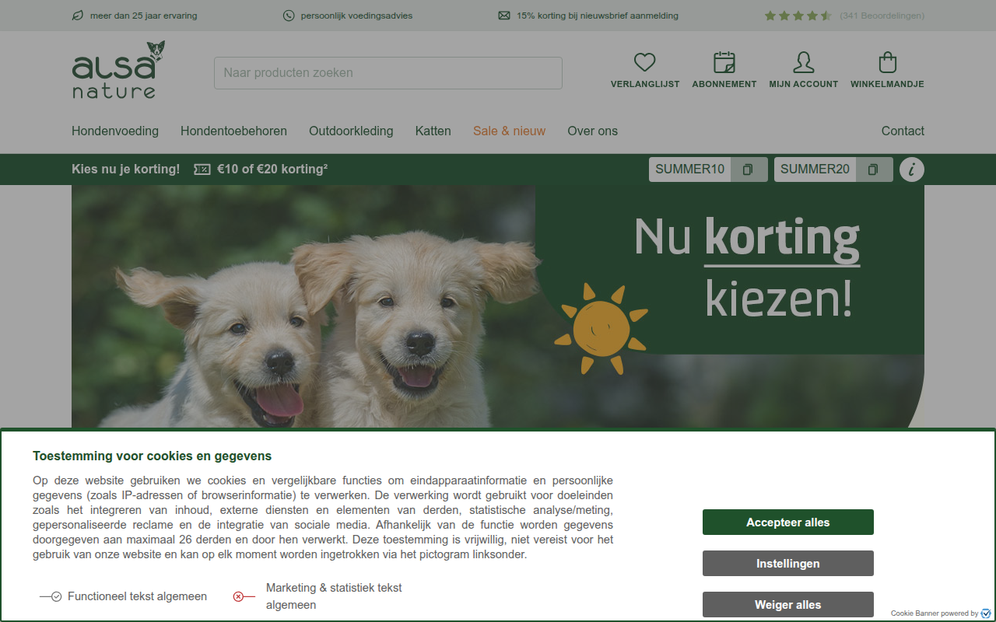Click the SUMMER10 code text
This screenshot has height=622, width=996.
(x=690, y=169)
